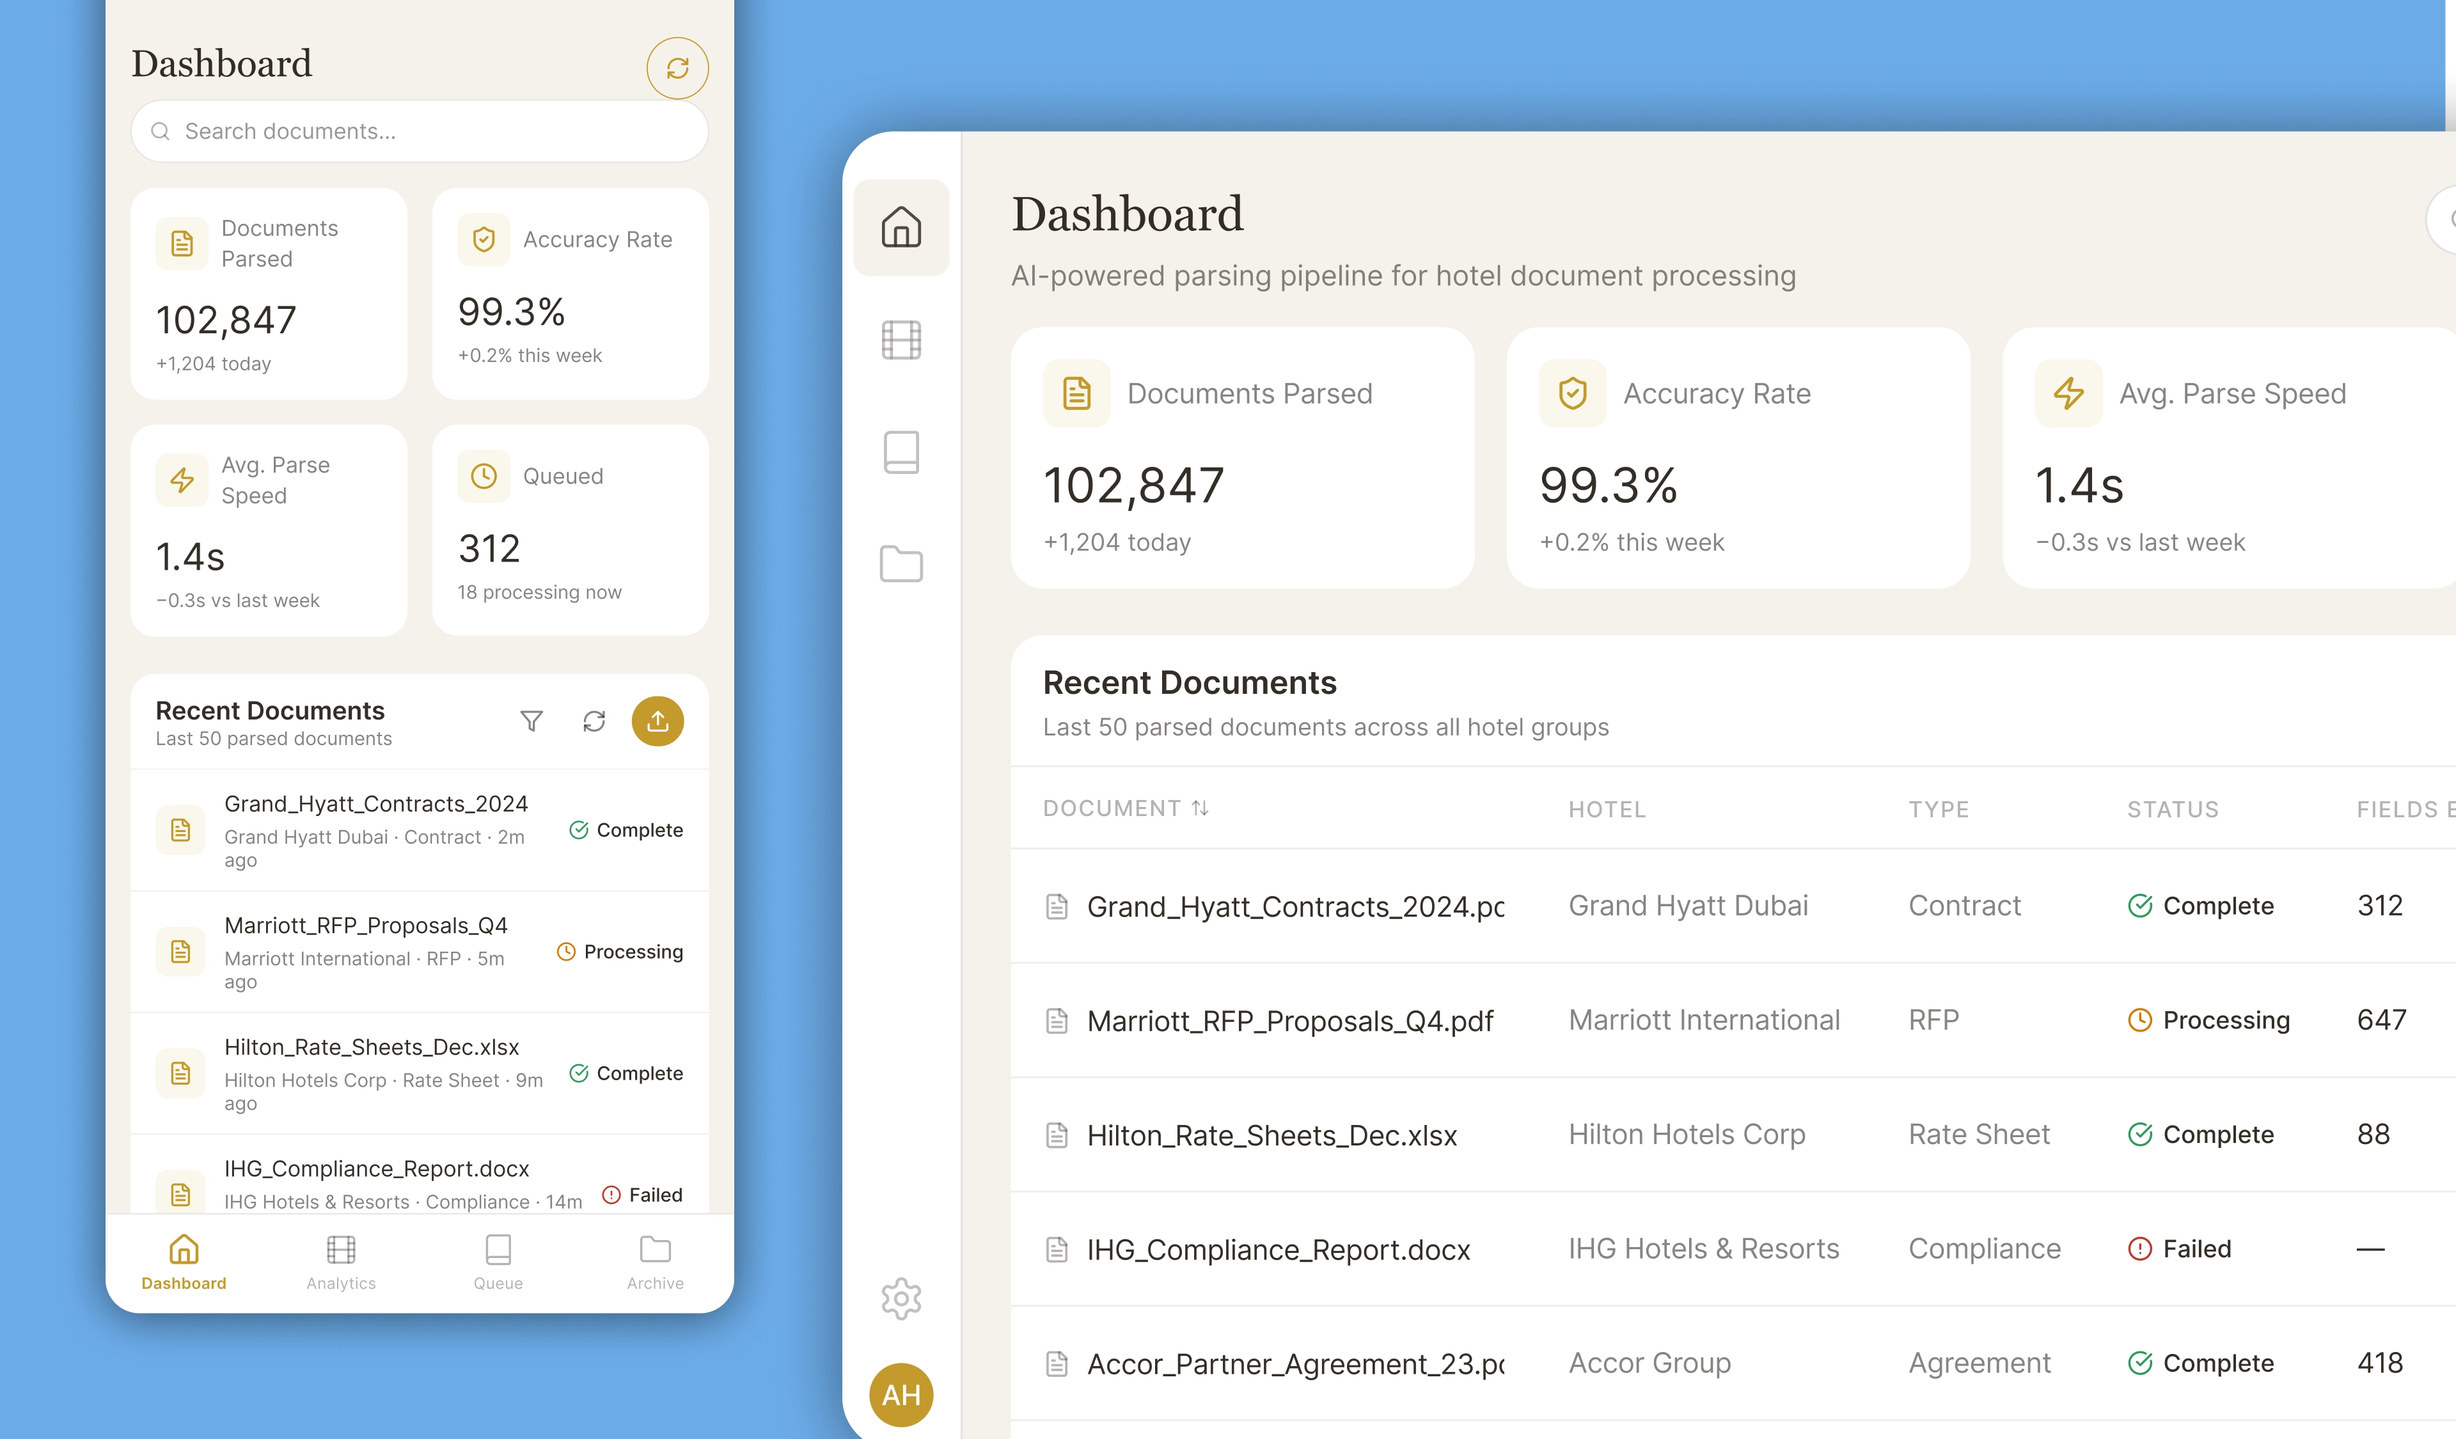Click Grand Hyatt Dubai in the desktop HOTEL column
The height and width of the screenshot is (1439, 2456).
pyautogui.click(x=1688, y=906)
